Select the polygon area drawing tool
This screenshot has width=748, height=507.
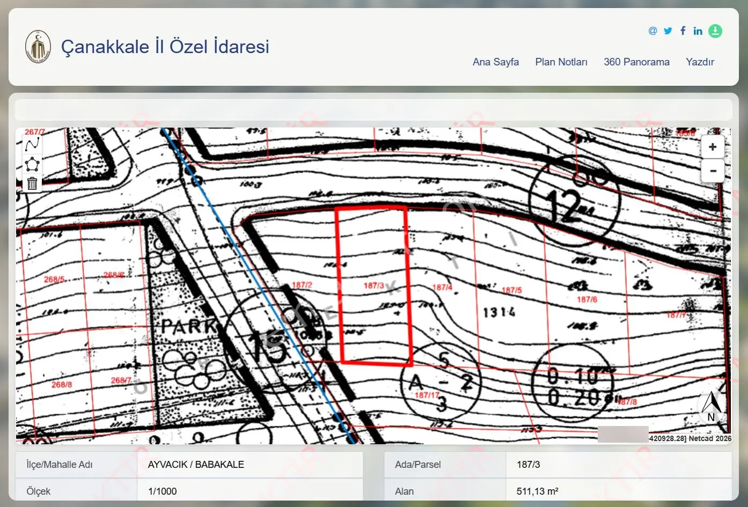pyautogui.click(x=32, y=164)
